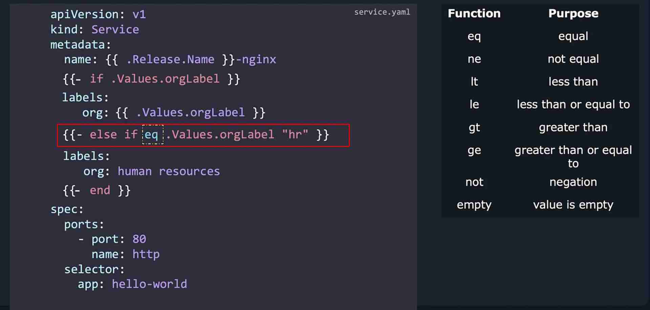The width and height of the screenshot is (650, 310).
Task: Click 'lt' in the Function column
Action: 474,82
